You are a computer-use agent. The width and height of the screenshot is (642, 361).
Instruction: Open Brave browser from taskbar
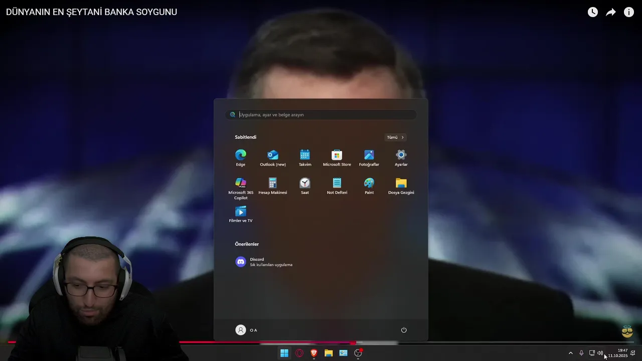[314, 353]
